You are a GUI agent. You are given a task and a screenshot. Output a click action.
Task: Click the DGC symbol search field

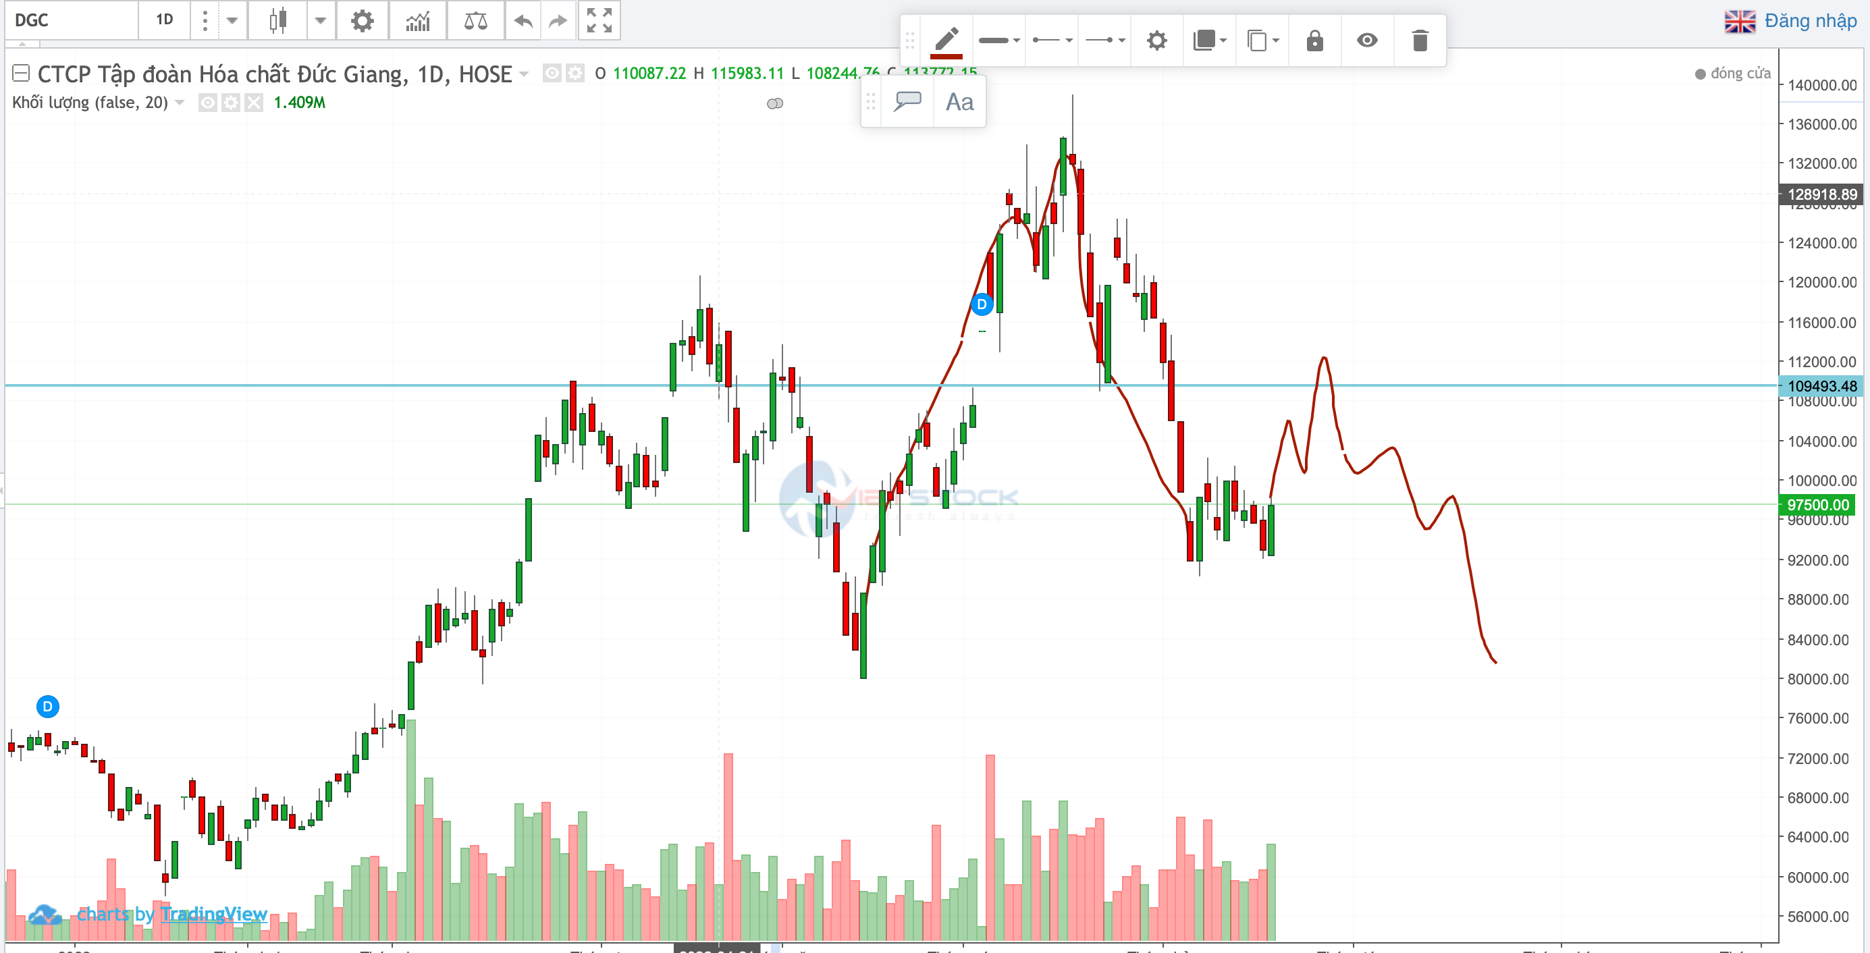pos(71,20)
